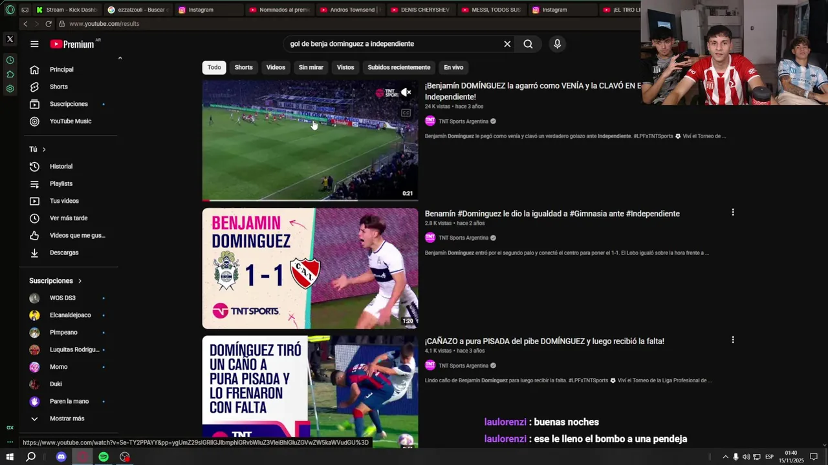This screenshot has width=828, height=465.
Task: Open options menu for the Gimnasia video
Action: coord(733,212)
